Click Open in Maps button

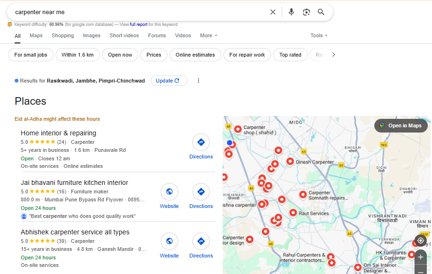pyautogui.click(x=401, y=125)
